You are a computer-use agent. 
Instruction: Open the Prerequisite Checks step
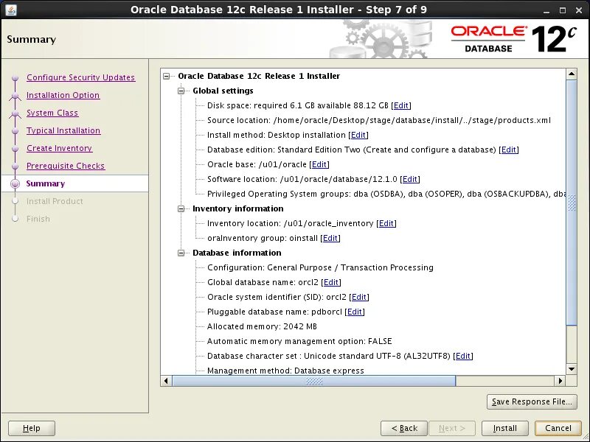tap(66, 166)
